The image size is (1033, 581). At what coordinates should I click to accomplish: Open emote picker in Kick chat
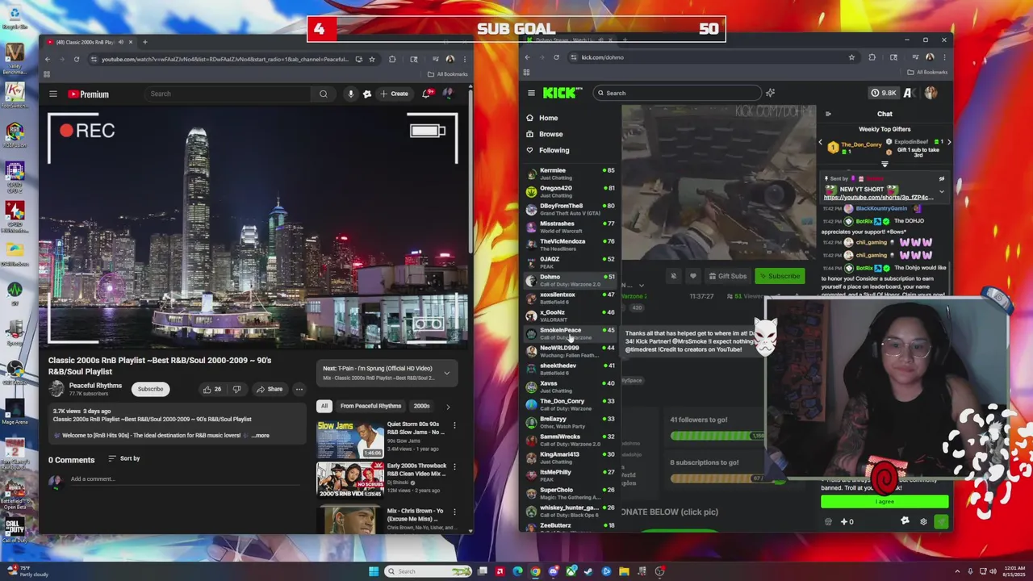[x=905, y=521]
